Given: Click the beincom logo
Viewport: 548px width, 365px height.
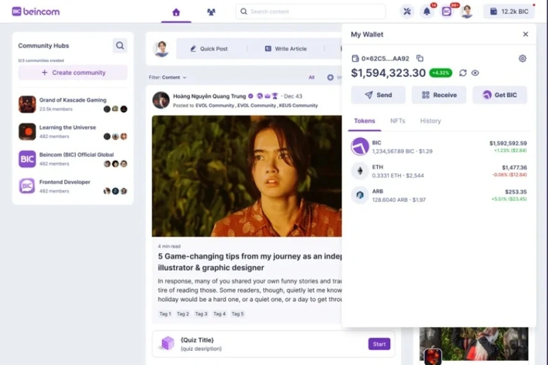Looking at the screenshot, I should (x=36, y=12).
